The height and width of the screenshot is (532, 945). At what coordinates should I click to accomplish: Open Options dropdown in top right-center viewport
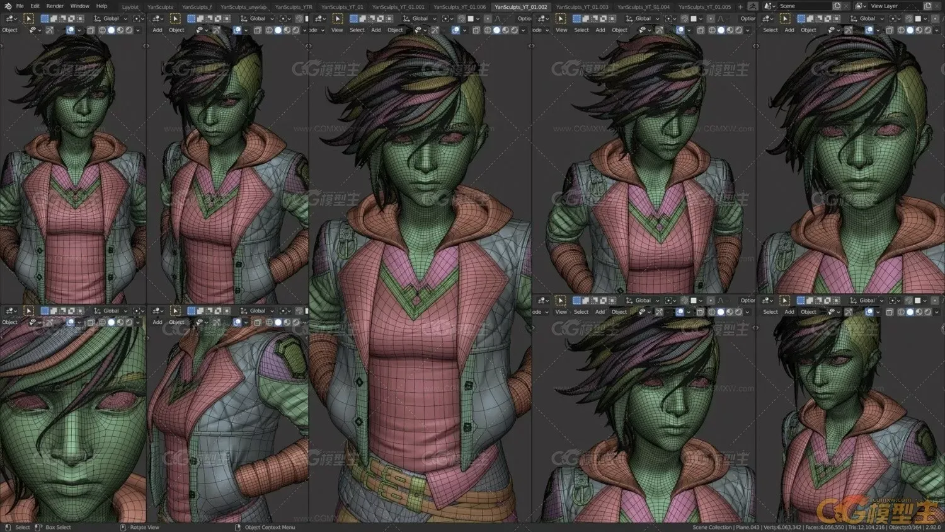point(748,19)
